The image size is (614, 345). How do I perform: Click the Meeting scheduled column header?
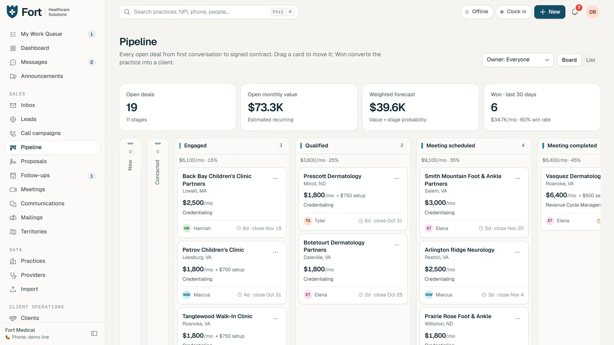tap(474, 146)
